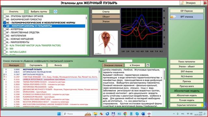The height and width of the screenshot is (117, 208).
Task: Click the Сортировать button
Action: [36, 65]
